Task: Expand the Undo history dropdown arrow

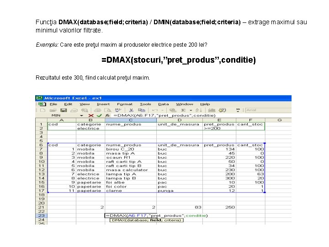Action: (162, 111)
